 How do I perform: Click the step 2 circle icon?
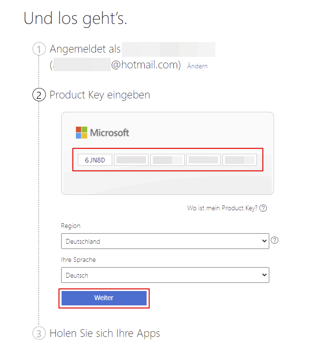tap(39, 95)
